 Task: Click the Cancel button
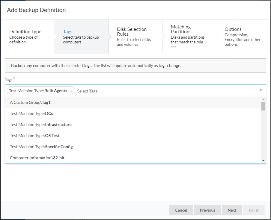click(181, 210)
